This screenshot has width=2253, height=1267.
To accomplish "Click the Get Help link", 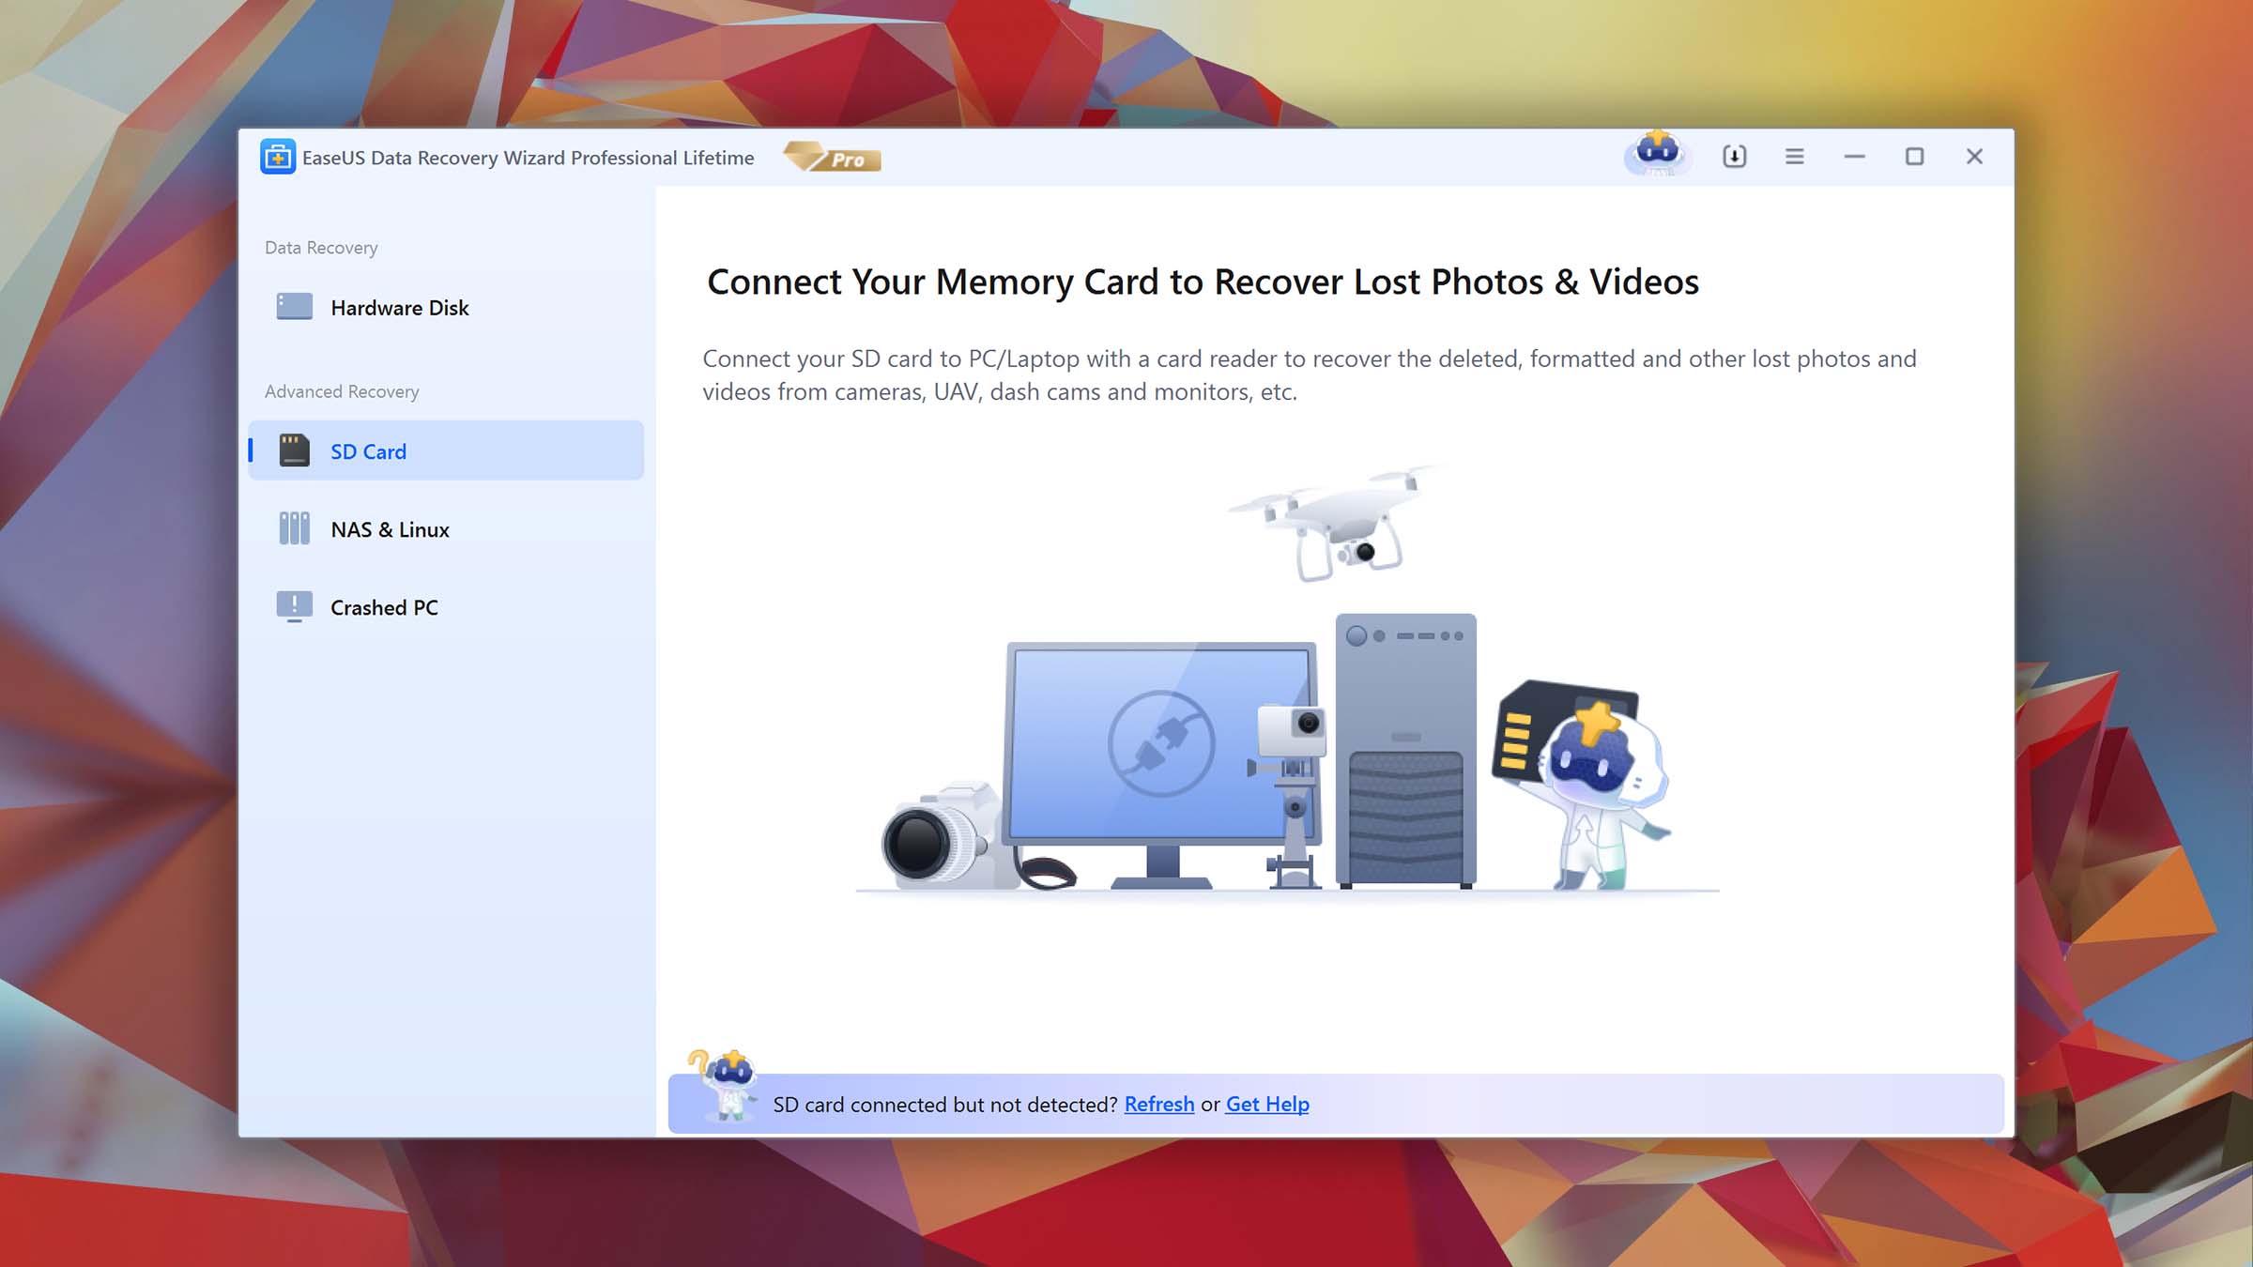I will (1267, 1105).
